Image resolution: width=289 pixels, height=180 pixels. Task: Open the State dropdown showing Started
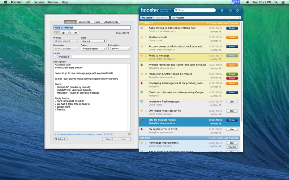94,41
